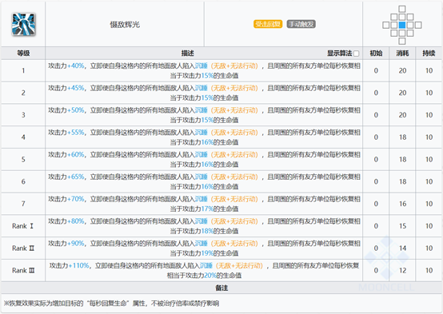Click the +55% attack value
443x314 pixels.
(76, 133)
